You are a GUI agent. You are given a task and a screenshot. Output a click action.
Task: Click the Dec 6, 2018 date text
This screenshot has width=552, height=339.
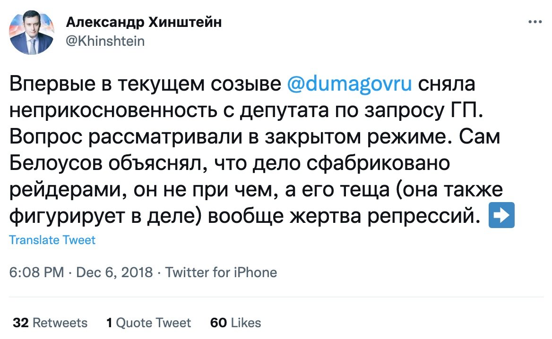coord(115,272)
